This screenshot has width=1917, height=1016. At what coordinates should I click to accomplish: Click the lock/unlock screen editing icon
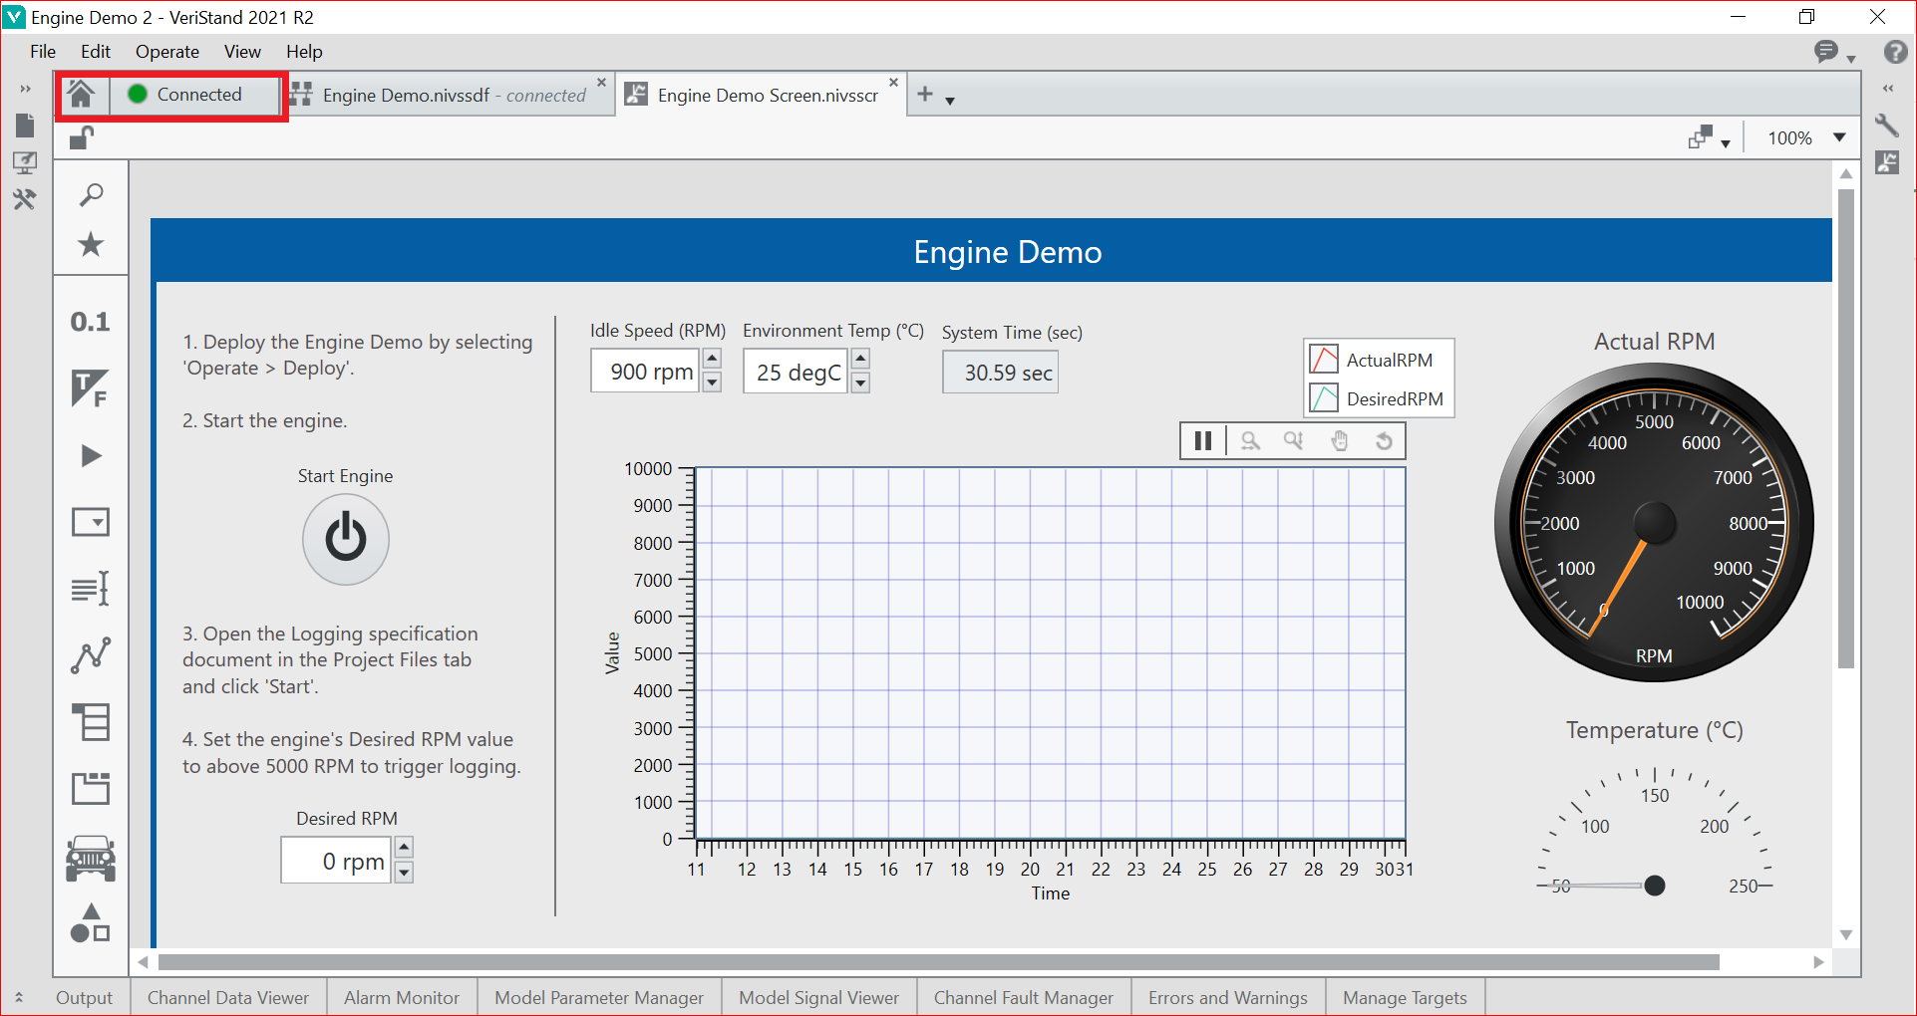point(81,138)
